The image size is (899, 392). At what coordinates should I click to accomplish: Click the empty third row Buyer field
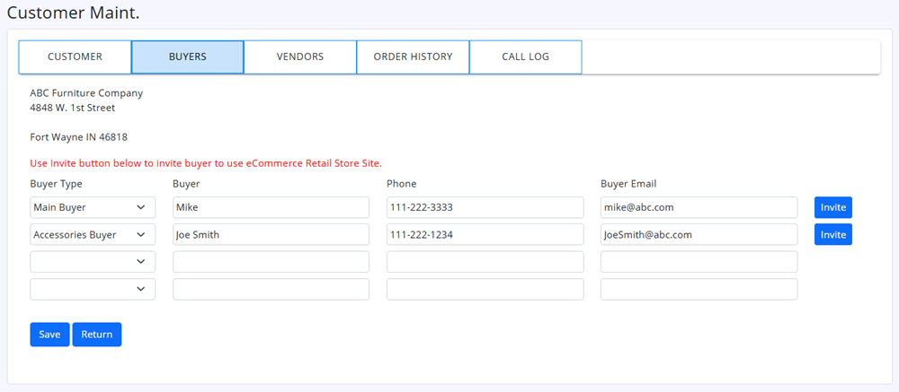pyautogui.click(x=271, y=262)
